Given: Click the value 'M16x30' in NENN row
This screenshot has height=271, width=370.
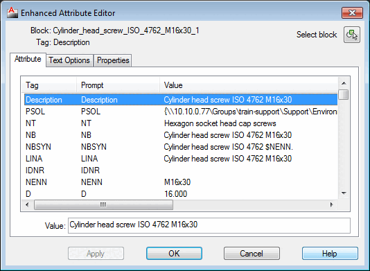Looking at the screenshot, I should click(x=177, y=182).
